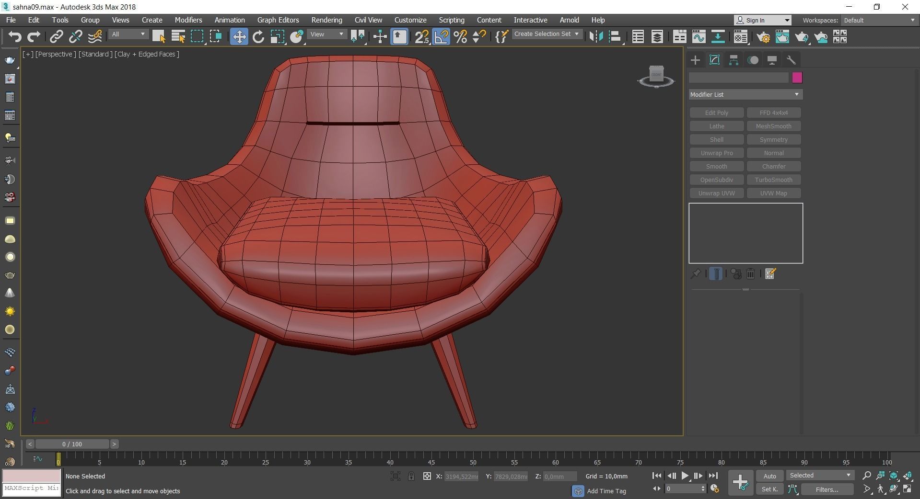
Task: Click the Edit Poly modifier button
Action: (x=717, y=113)
